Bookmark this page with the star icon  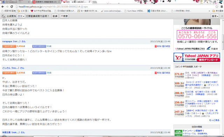(x=217, y=7)
